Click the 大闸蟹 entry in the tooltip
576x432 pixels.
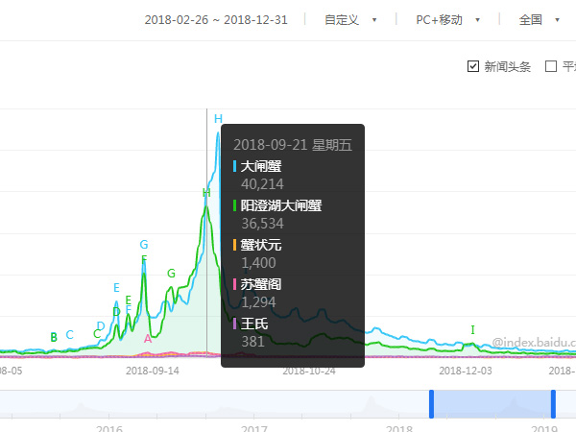pos(261,166)
